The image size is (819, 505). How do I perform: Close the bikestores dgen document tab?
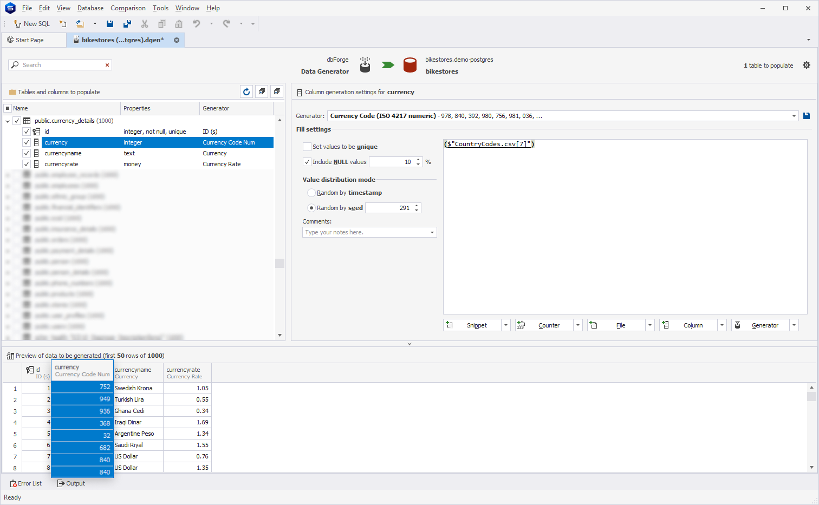177,40
